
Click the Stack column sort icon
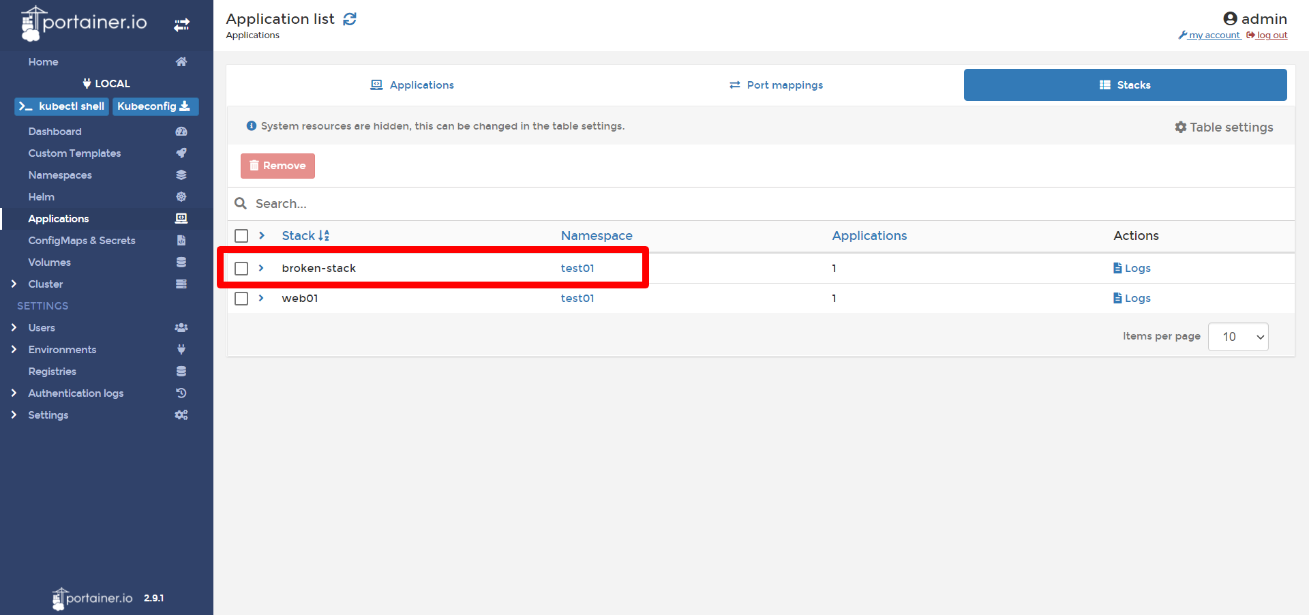pos(324,236)
